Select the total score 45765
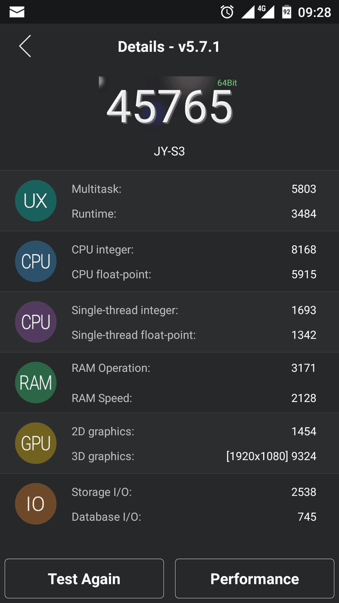This screenshot has height=603, width=339. point(169,107)
